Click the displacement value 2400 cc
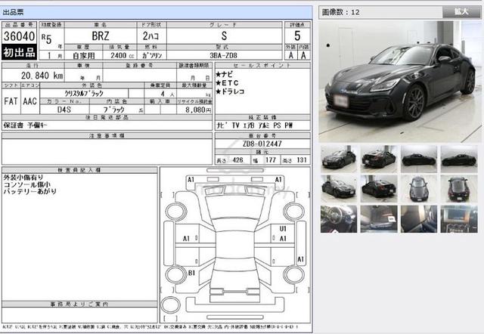This screenshot has height=334, width=484. [x=123, y=55]
